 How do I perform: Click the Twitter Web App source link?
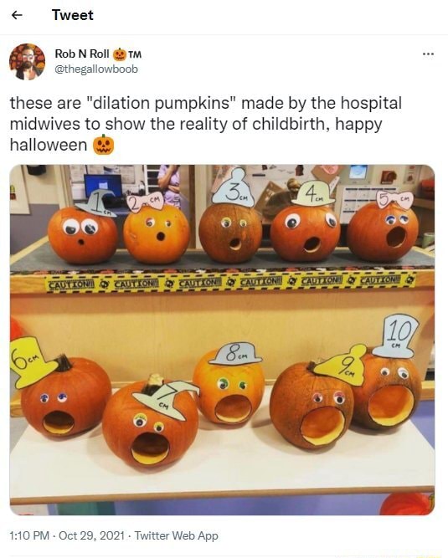[x=177, y=535]
